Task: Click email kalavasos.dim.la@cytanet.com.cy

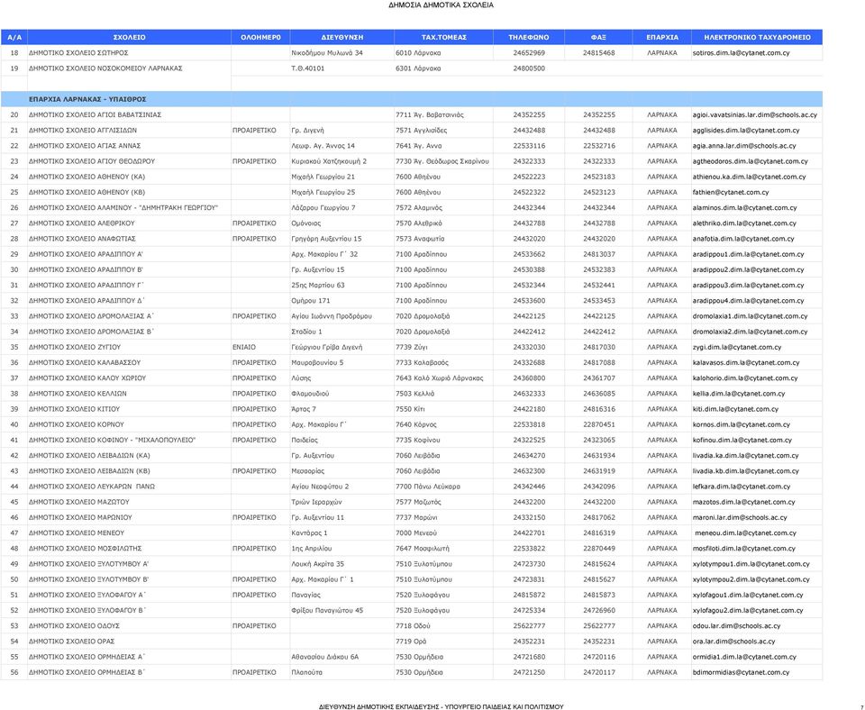Action: point(746,362)
